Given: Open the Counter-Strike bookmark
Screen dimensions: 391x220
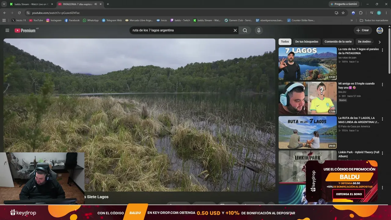Looking at the screenshot, I should pos(301,20).
